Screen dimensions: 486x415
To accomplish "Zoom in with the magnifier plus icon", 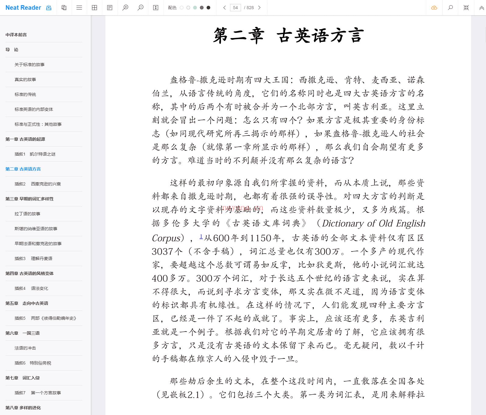I will tap(125, 8).
